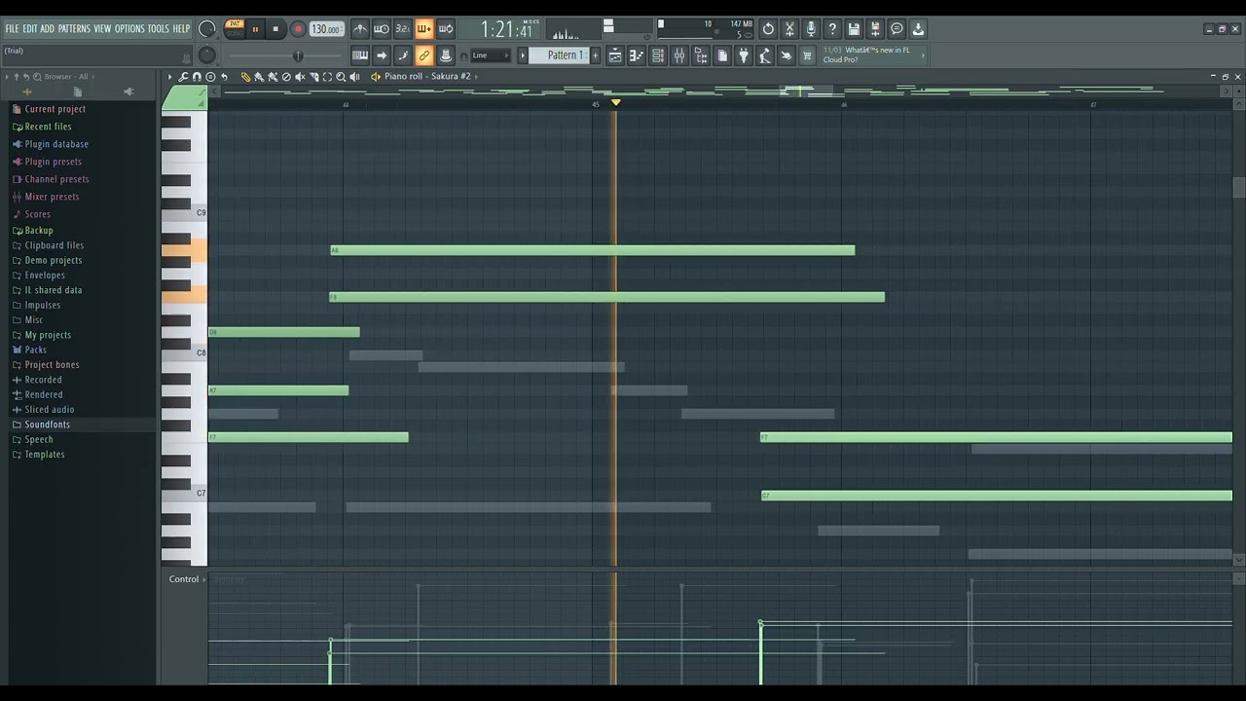The image size is (1246, 701).
Task: Open piano roll wrench tools menu
Action: click(x=183, y=77)
